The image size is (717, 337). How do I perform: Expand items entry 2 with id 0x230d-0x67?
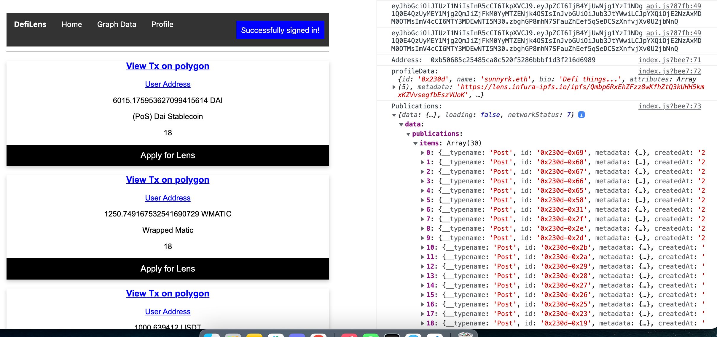pos(423,172)
